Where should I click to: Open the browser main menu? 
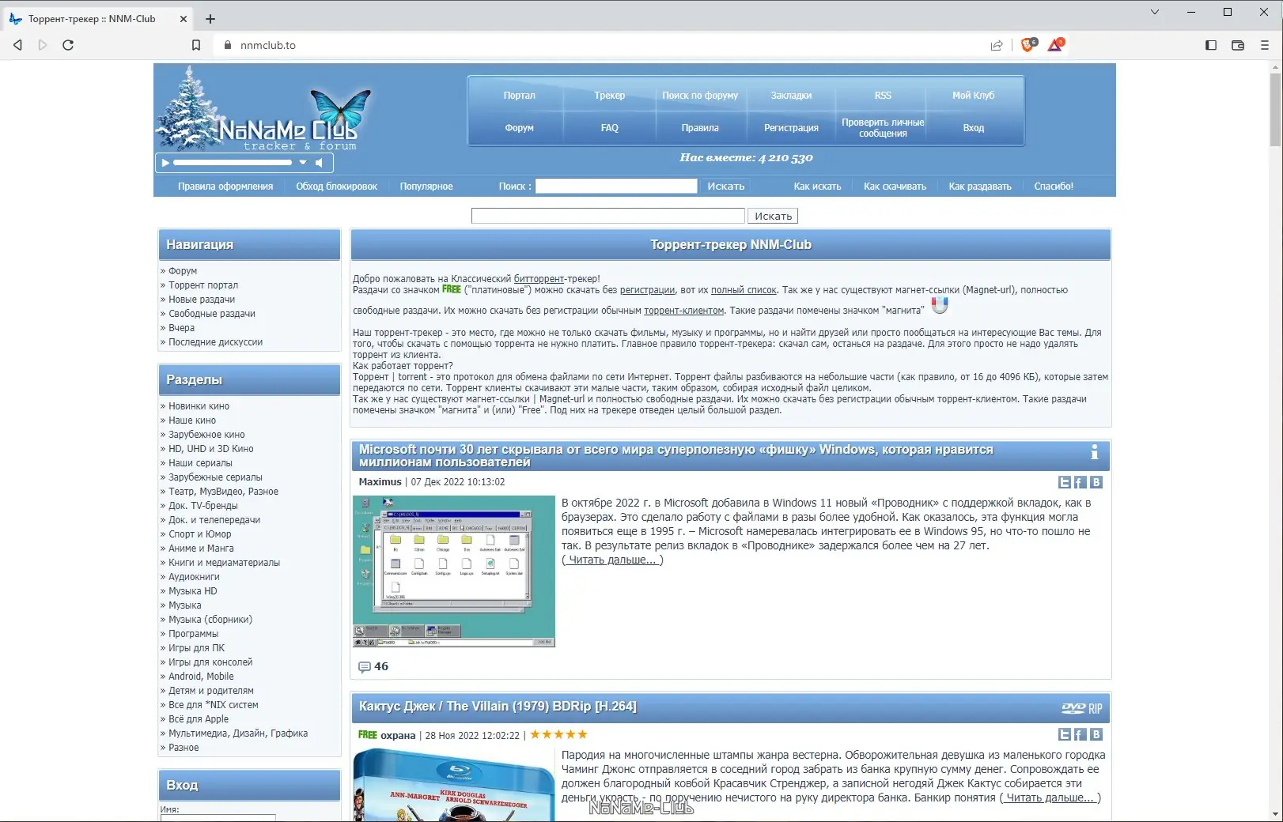tap(1264, 45)
